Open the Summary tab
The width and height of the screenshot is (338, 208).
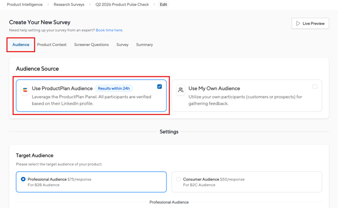[144, 45]
